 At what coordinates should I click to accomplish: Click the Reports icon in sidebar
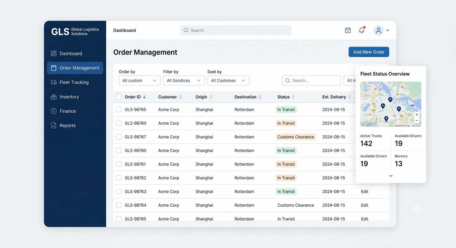(53, 125)
